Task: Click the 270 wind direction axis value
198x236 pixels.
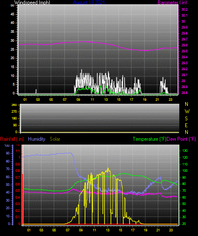Action: tap(14, 112)
